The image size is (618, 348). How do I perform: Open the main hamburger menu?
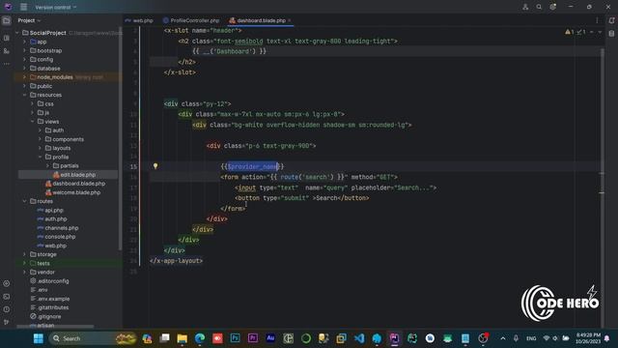coord(23,7)
